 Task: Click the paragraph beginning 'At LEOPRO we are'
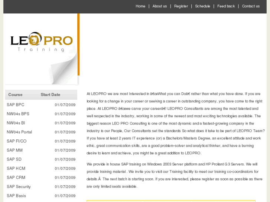[176, 123]
